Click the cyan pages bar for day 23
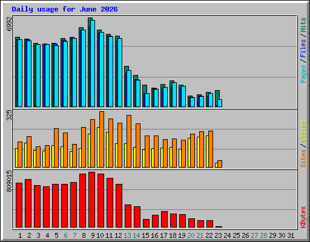 click(220, 103)
